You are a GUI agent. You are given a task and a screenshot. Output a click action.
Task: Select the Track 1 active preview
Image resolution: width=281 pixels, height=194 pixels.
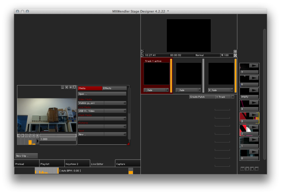tap(156, 74)
